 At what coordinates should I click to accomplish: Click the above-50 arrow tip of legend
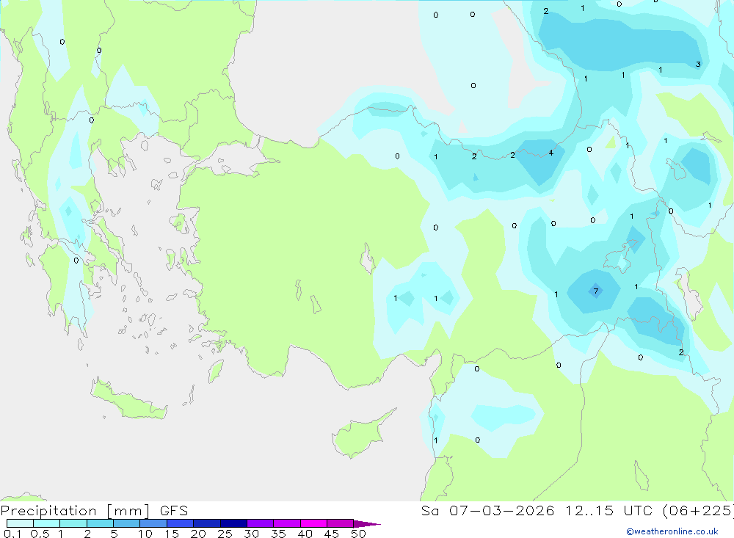[x=367, y=523]
